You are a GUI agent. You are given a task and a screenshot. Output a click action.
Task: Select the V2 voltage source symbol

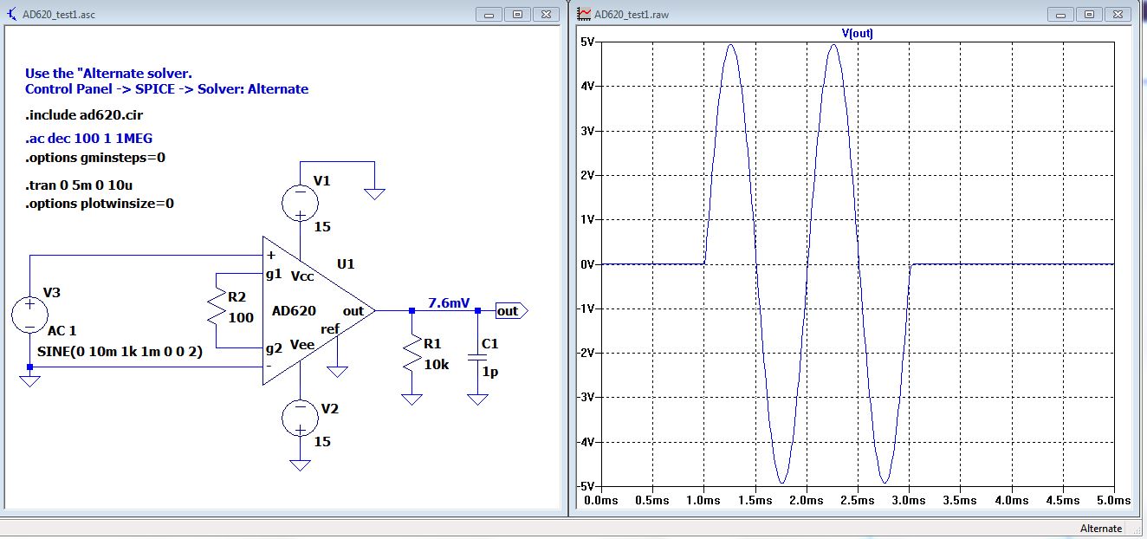300,418
